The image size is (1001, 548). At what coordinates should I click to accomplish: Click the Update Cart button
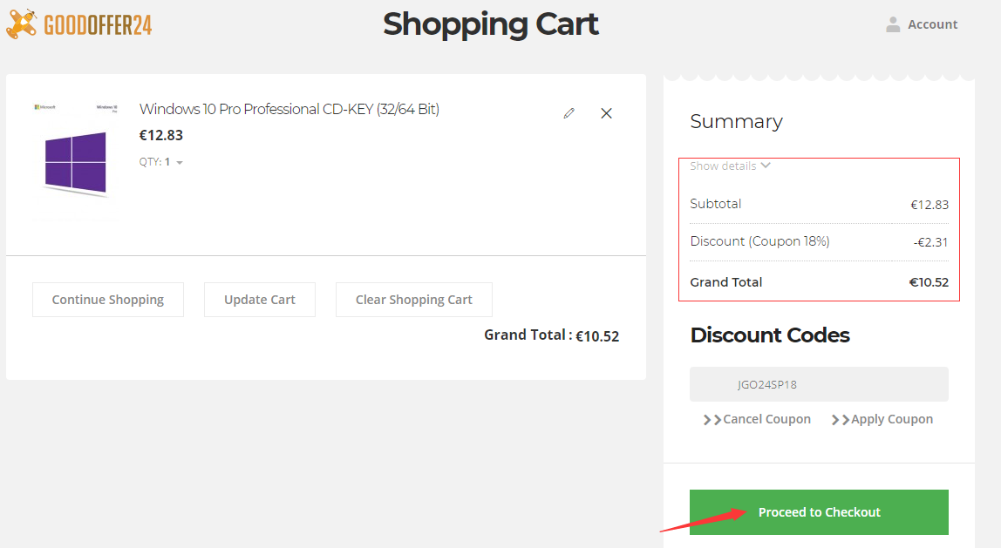(260, 300)
